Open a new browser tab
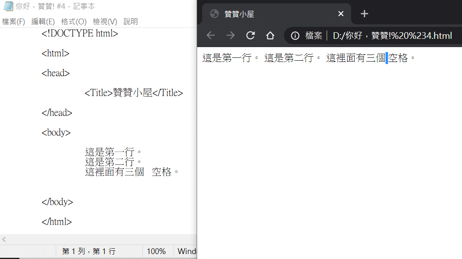The image size is (462, 259). point(364,14)
